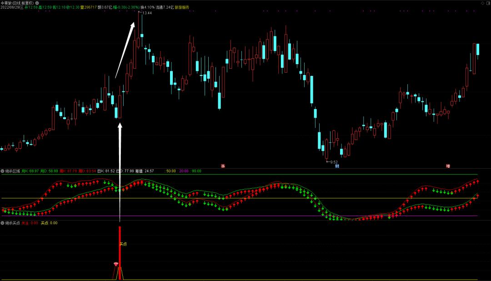Click the volume value 量296717
Screen dimensions: 491x281
[x=88, y=7]
